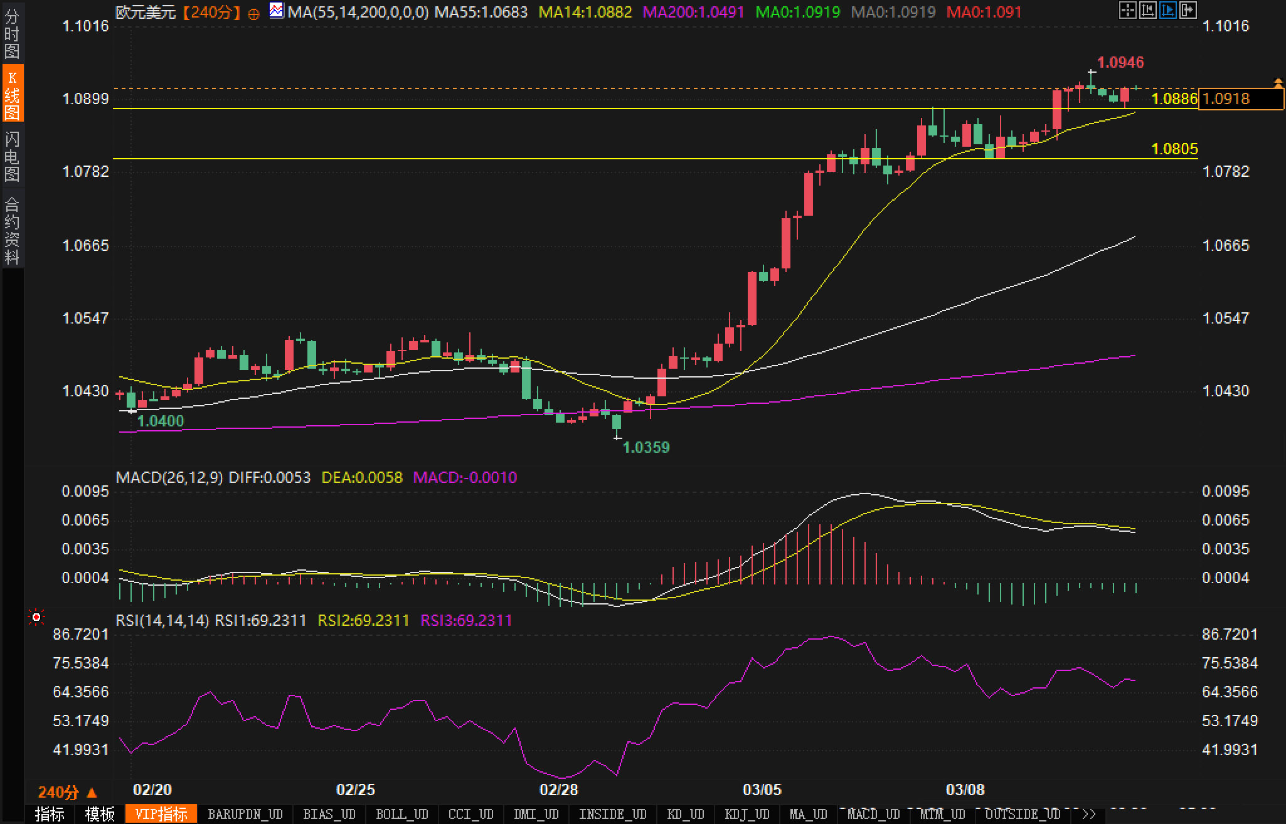
Task: Select the OUTSIDE_UD indicator
Action: click(x=1023, y=814)
